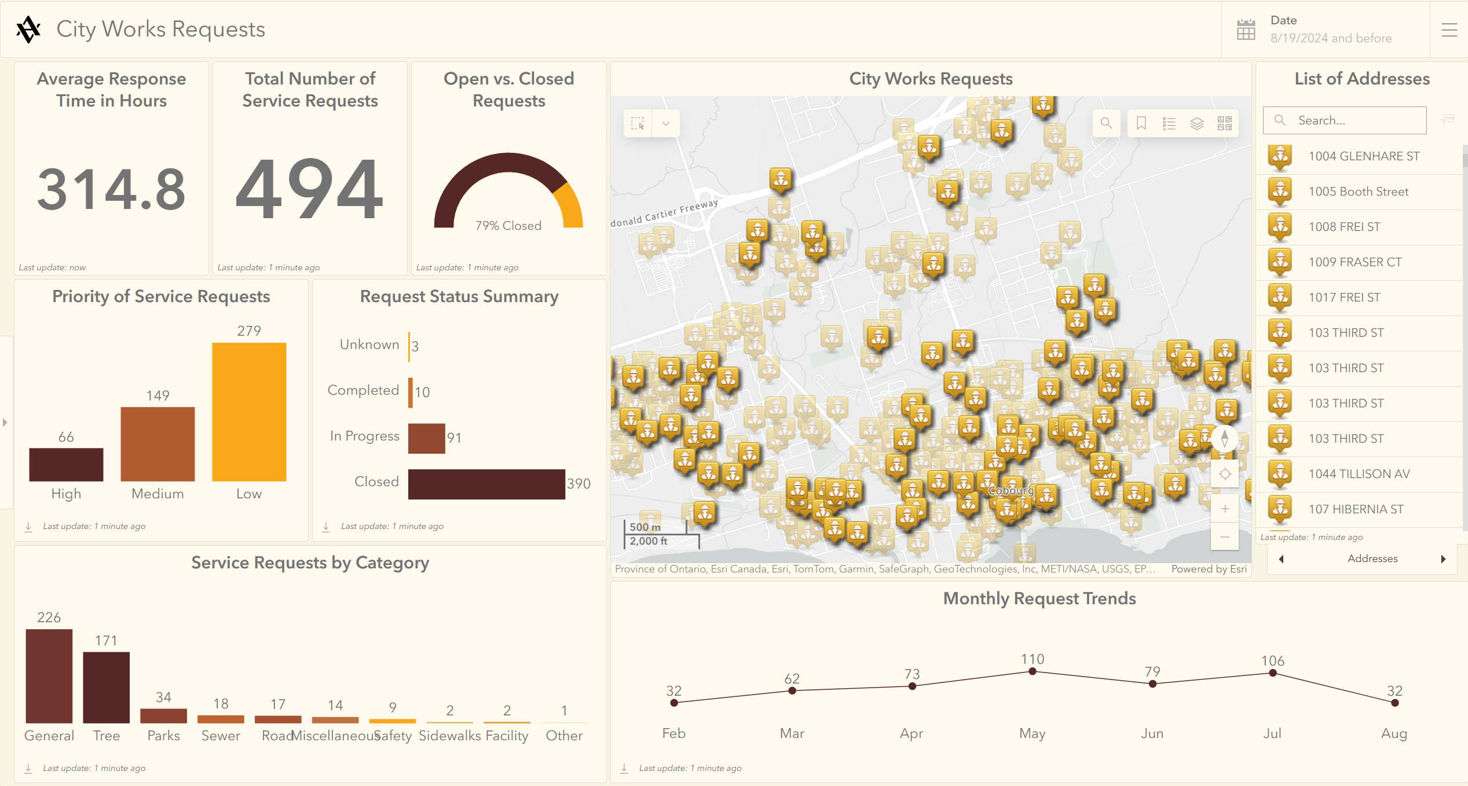Click the Closed status bar showing 390
This screenshot has width=1468, height=786.
click(x=486, y=484)
